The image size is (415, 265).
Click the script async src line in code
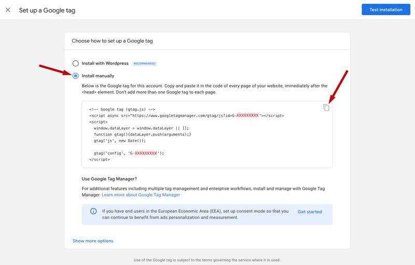(187, 116)
